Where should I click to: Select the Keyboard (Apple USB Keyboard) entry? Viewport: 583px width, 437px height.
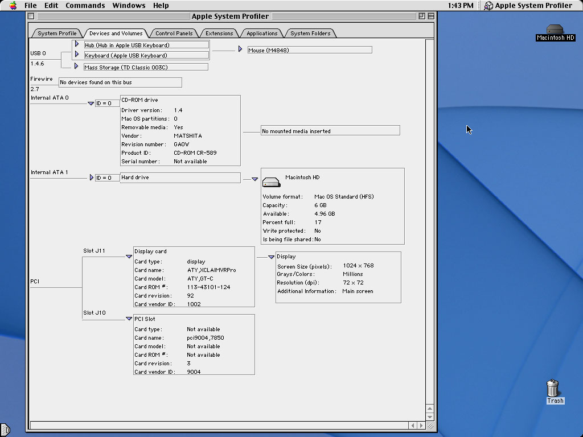[146, 55]
